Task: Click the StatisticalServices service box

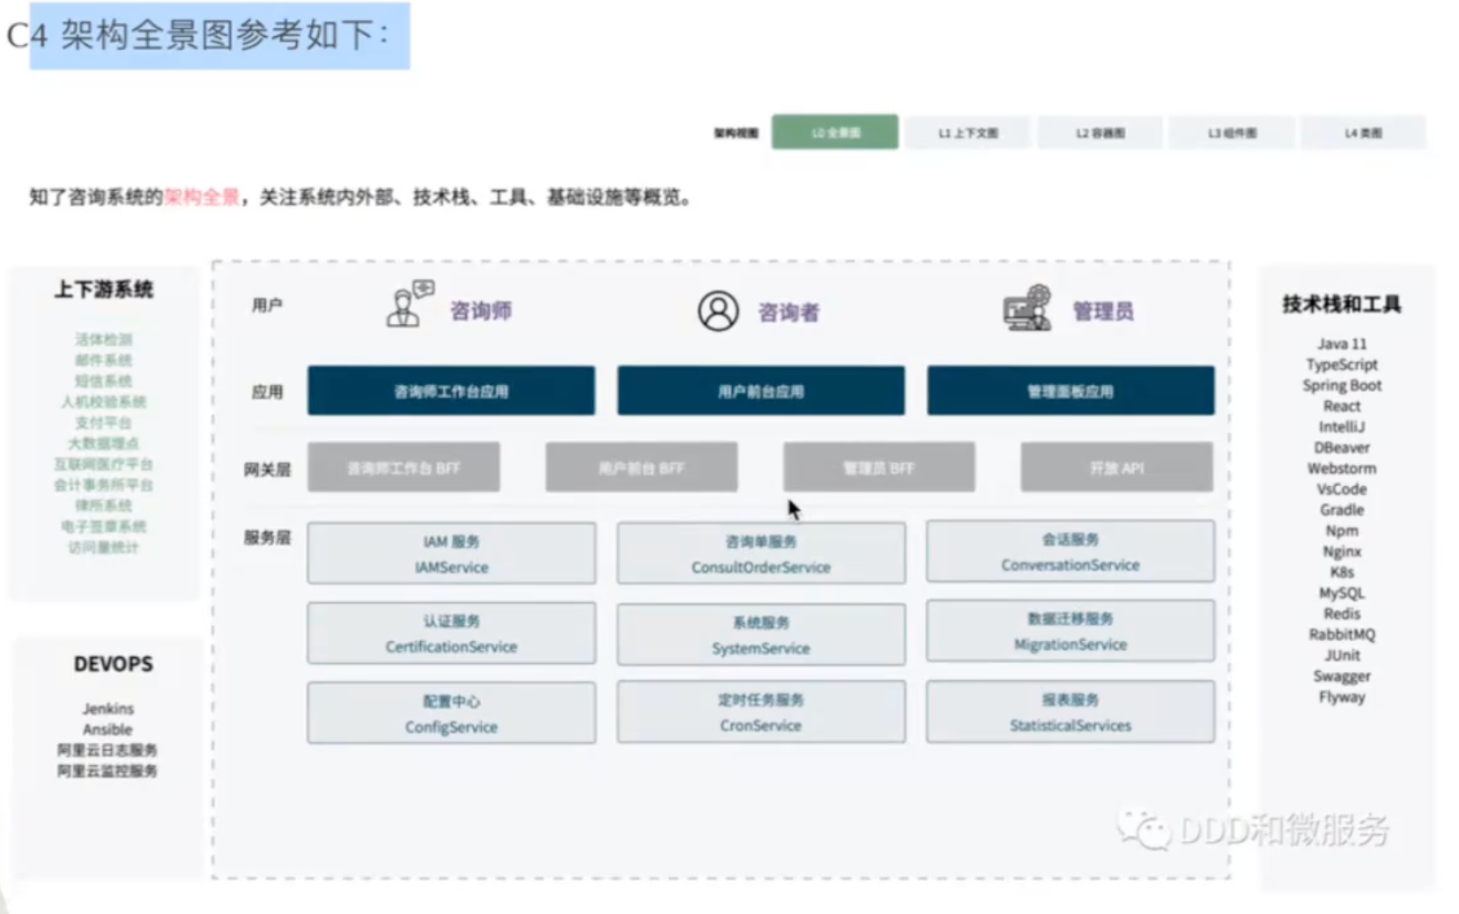Action: [x=1070, y=711]
